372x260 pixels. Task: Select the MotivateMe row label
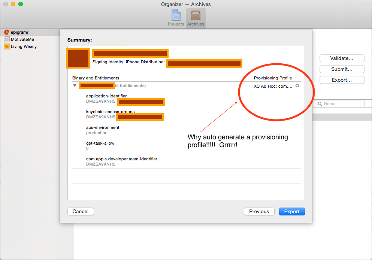(x=22, y=39)
